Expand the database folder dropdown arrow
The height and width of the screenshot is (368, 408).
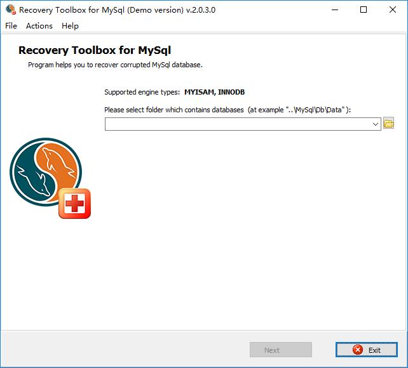tap(375, 124)
